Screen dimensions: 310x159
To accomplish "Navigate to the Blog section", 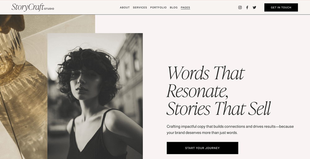I will [x=174, y=7].
